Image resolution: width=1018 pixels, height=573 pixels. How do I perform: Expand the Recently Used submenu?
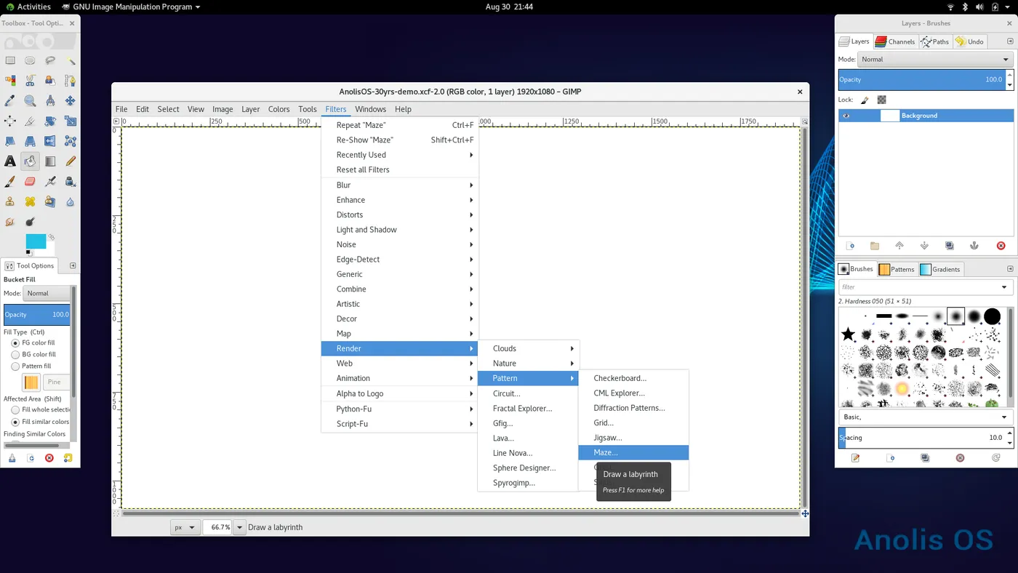[x=400, y=155]
